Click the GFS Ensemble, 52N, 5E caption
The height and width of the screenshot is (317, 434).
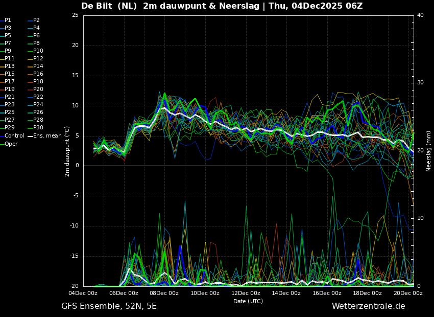tap(109, 306)
